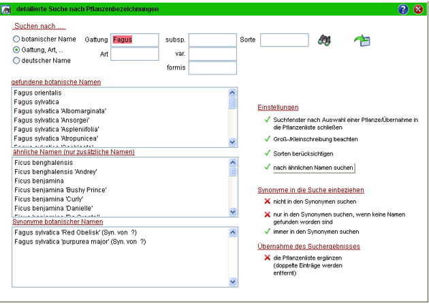Toggle Sorten berücksichtigen setting

tap(268, 153)
